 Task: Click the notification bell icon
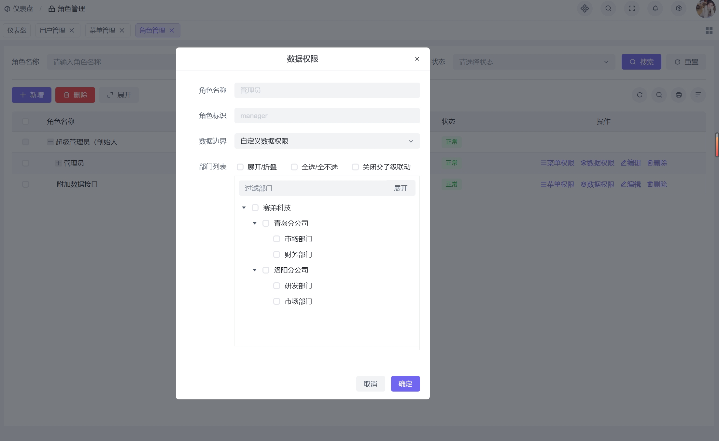point(655,8)
